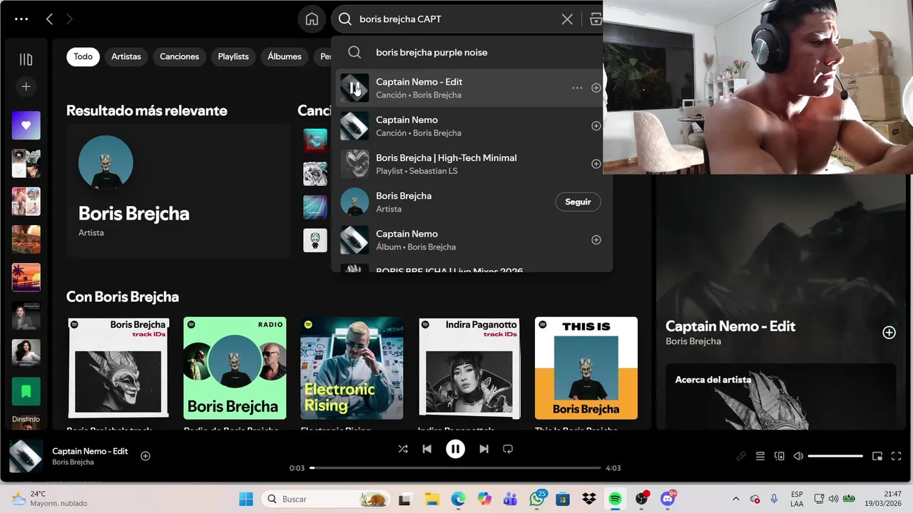Open the Browse icon beside search
The width and height of the screenshot is (913, 513).
(596, 19)
